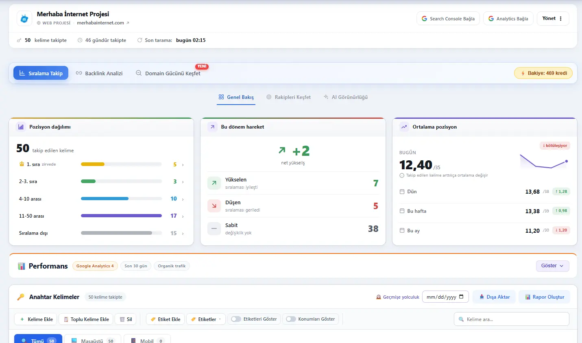Open the Göster dropdown in Performans
The width and height of the screenshot is (582, 343).
tap(552, 266)
